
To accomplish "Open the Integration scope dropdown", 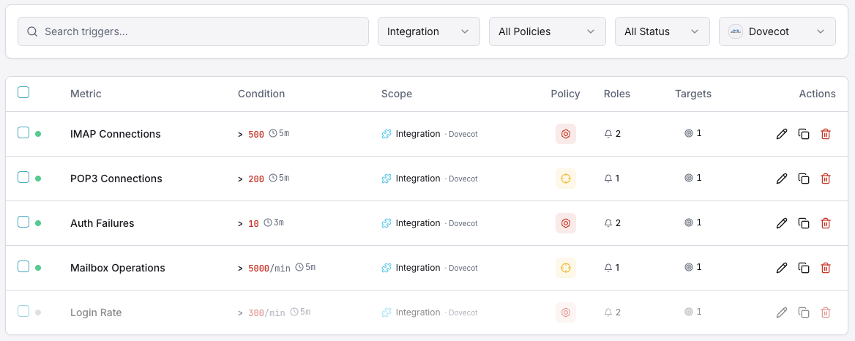I will click(x=429, y=31).
